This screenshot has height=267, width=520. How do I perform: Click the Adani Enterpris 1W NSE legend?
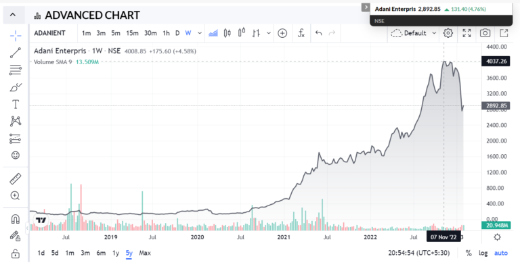pyautogui.click(x=78, y=51)
